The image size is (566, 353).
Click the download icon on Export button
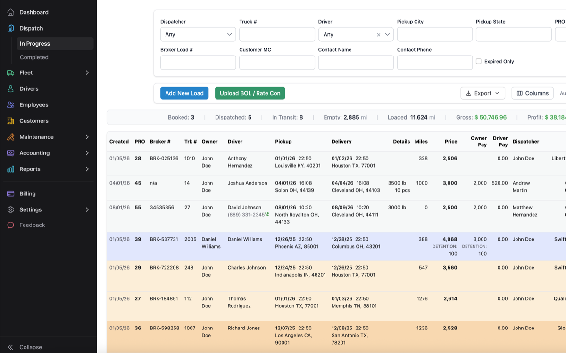[469, 93]
